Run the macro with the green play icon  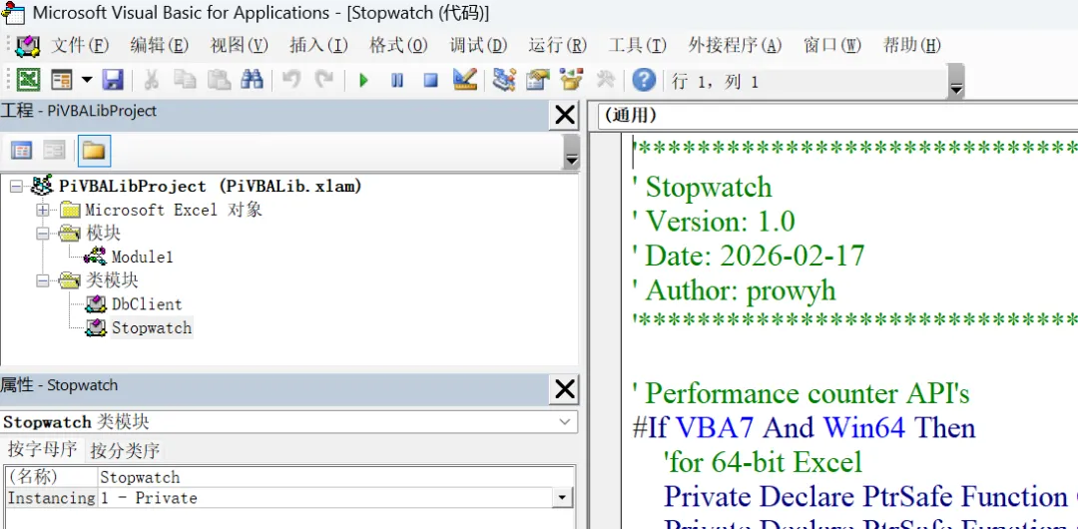point(363,81)
